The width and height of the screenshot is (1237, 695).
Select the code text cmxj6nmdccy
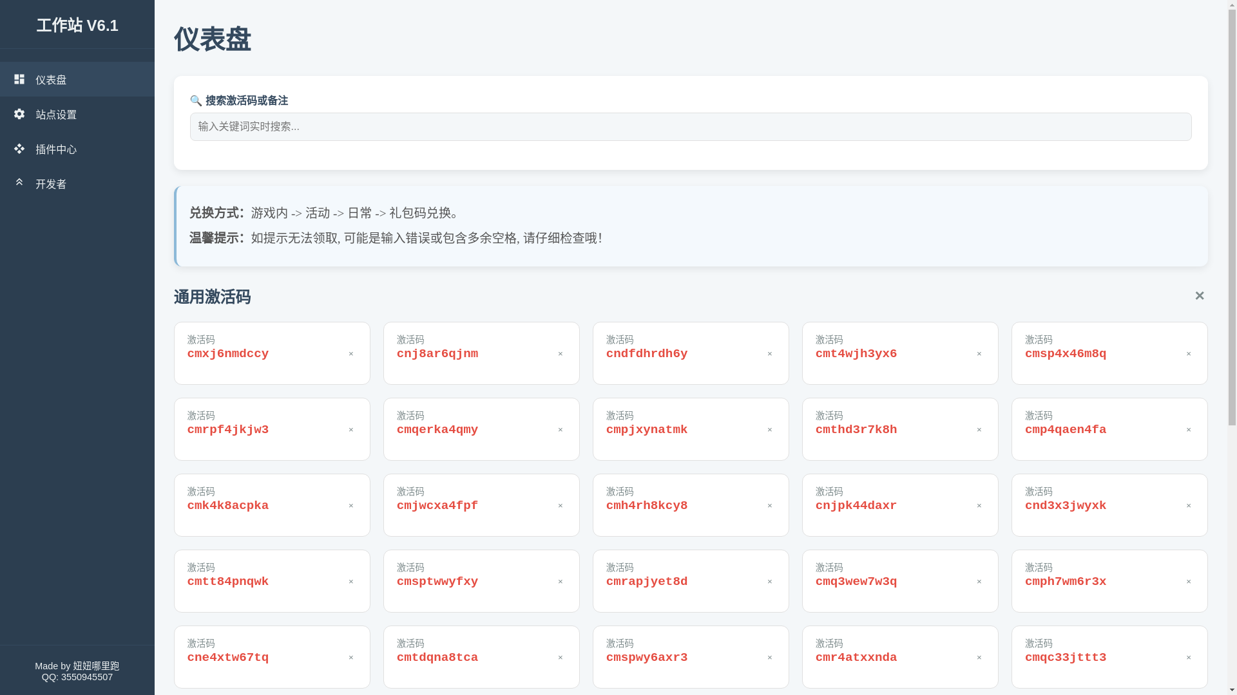(228, 354)
